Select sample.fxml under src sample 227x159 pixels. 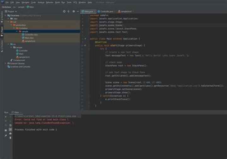23,57
